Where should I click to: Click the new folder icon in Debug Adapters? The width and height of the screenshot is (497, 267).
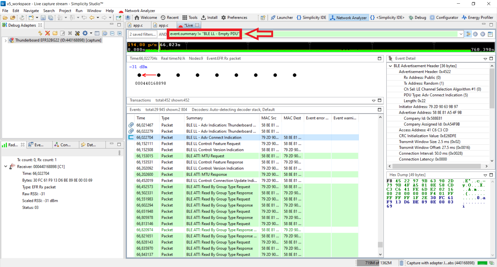[x=55, y=33]
